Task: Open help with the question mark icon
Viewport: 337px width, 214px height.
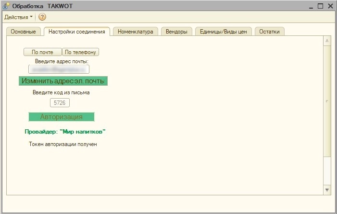Action: pos(42,17)
